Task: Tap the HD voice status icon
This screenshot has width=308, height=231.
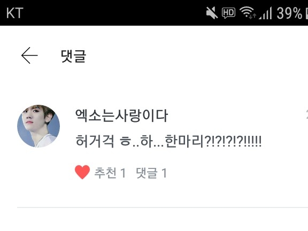Action: tap(228, 13)
